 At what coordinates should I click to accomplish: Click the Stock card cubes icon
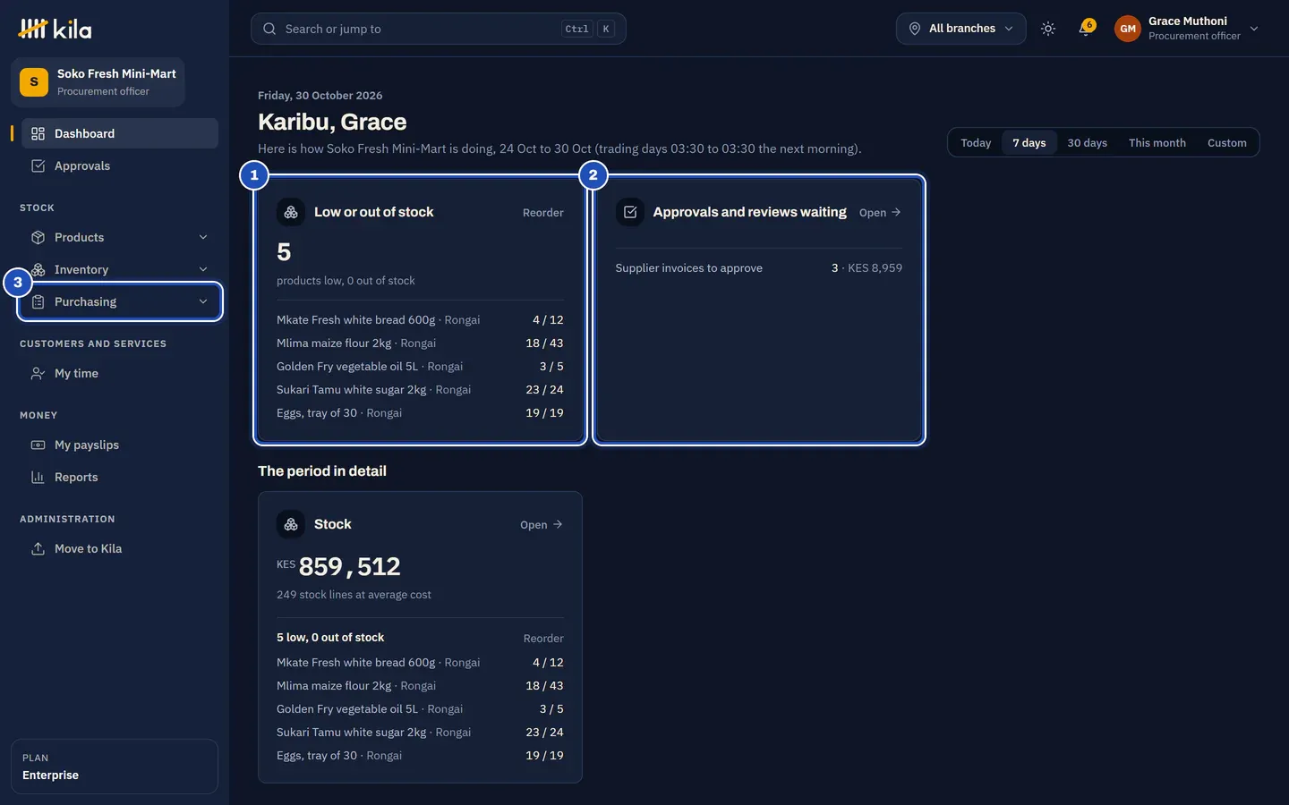291,524
